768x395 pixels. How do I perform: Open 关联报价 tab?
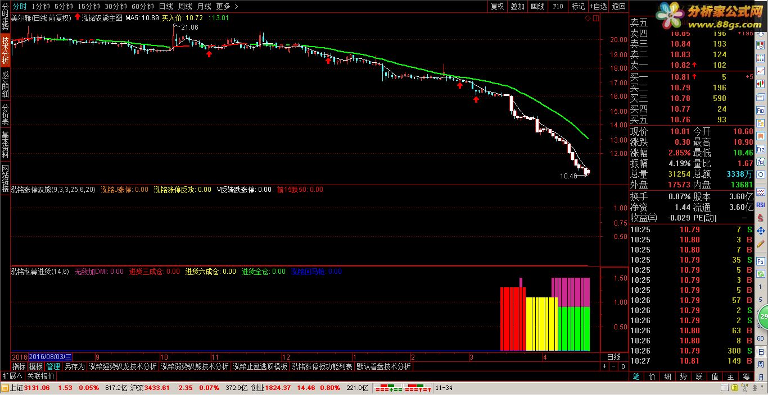(40, 376)
